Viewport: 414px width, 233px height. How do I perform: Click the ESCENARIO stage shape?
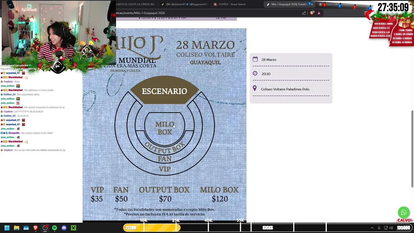pyautogui.click(x=165, y=91)
